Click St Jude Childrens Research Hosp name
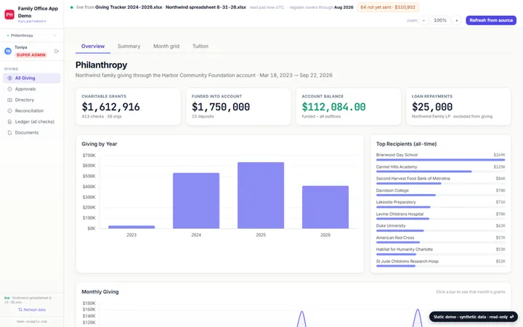Viewport: 523px width, 327px height. [408, 262]
